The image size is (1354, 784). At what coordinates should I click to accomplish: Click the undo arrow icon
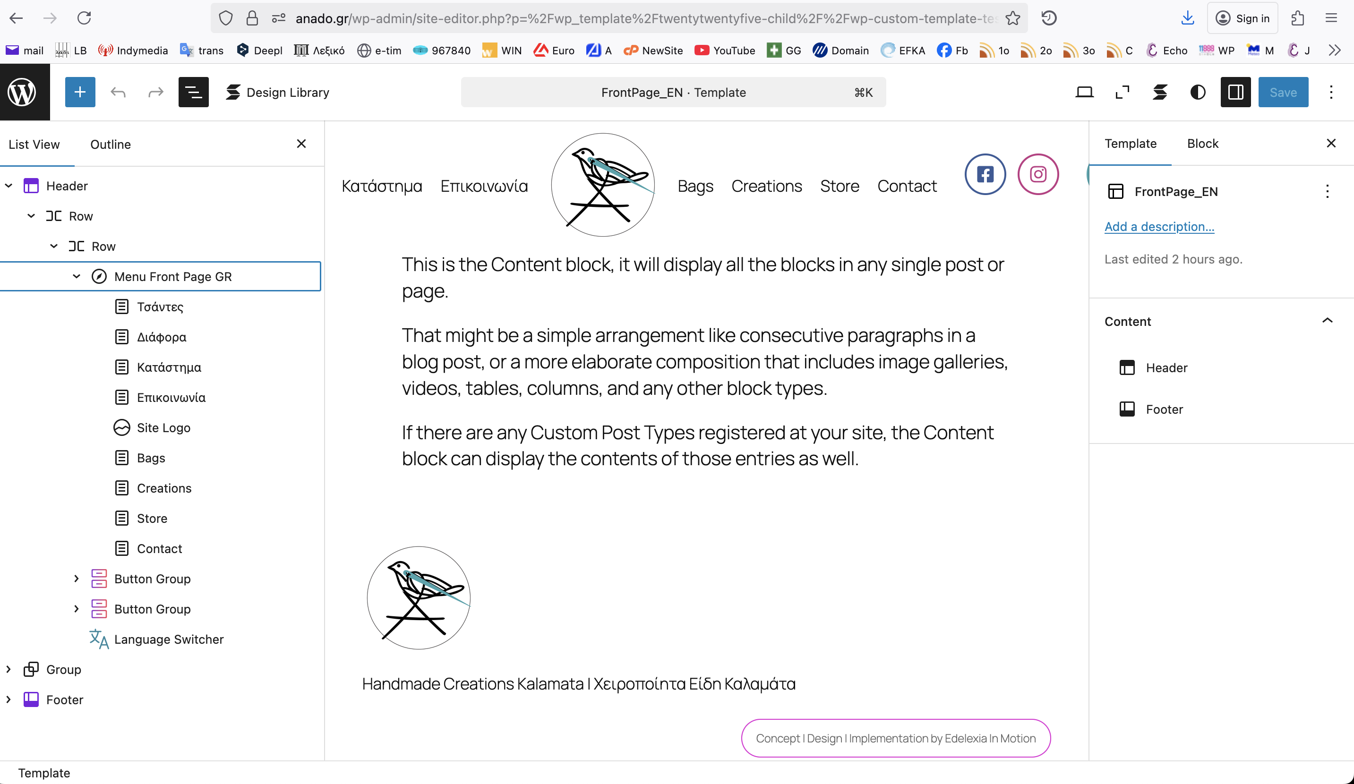coord(118,93)
